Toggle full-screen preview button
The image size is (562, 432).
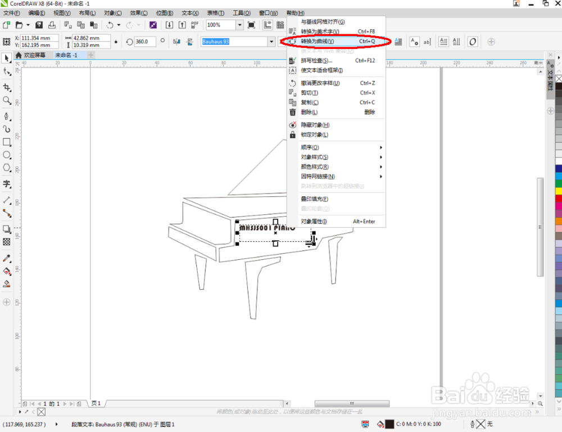pyautogui.click(x=251, y=25)
